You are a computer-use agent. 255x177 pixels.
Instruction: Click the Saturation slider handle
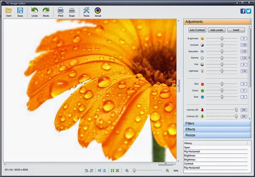click(222, 51)
